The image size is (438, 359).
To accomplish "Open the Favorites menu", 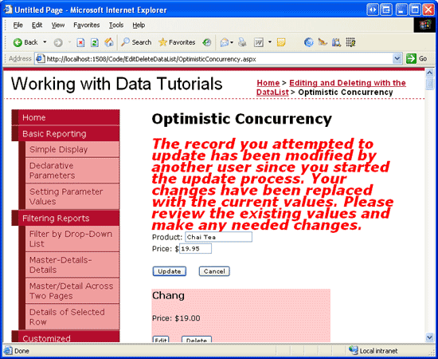I will pyautogui.click(x=87, y=26).
